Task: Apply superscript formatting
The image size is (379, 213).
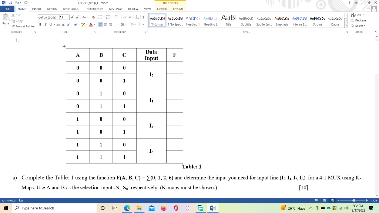Action: (68, 24)
